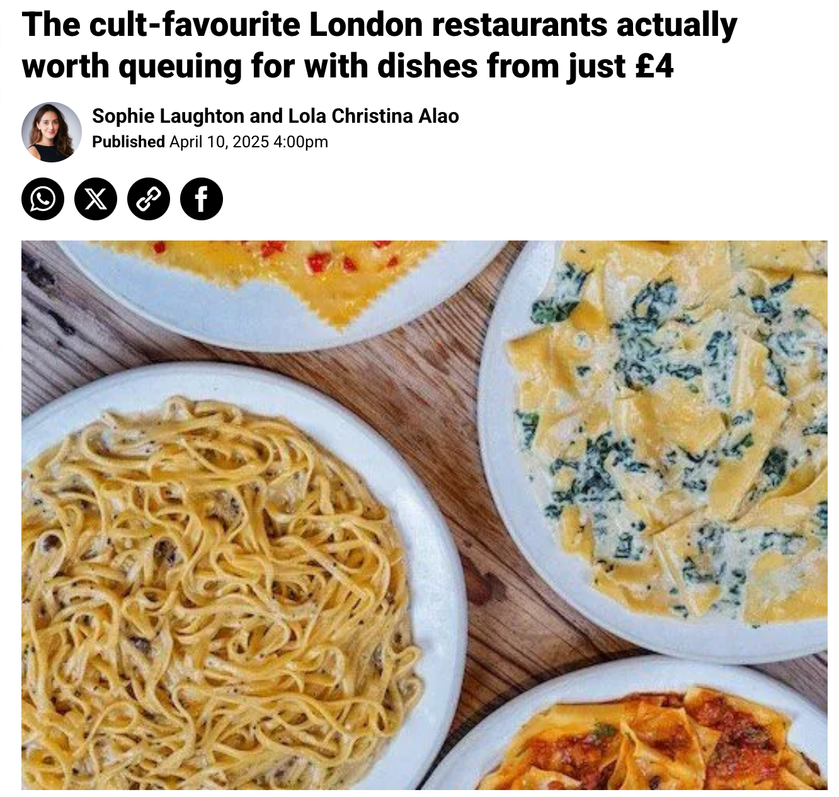Click the £4 price in headline

pos(654,65)
